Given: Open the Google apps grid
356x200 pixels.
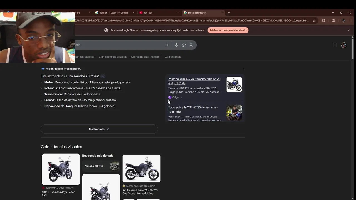Looking at the screenshot, I should click(335, 45).
